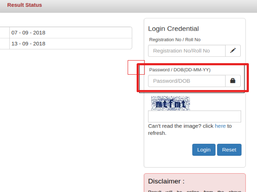Select the 07 - 09 - 2018 table cell
Viewport: 257px width, 192px height.
point(71,33)
